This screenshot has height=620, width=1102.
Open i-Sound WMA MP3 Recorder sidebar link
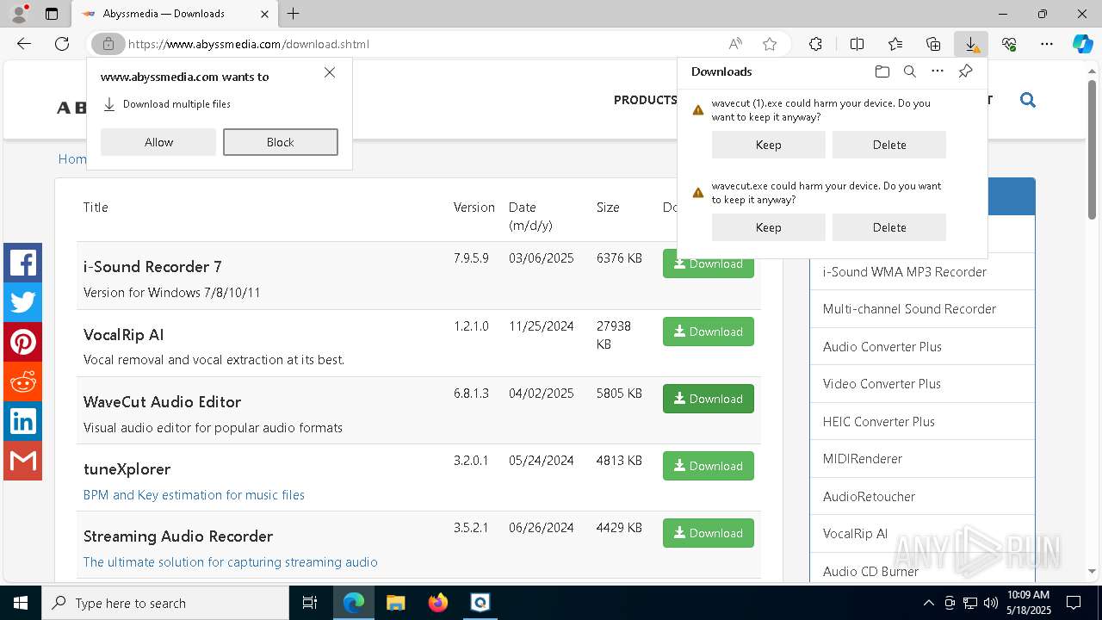(x=905, y=272)
